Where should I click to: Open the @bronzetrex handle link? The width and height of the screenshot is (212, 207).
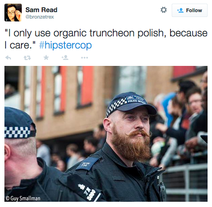[39, 17]
